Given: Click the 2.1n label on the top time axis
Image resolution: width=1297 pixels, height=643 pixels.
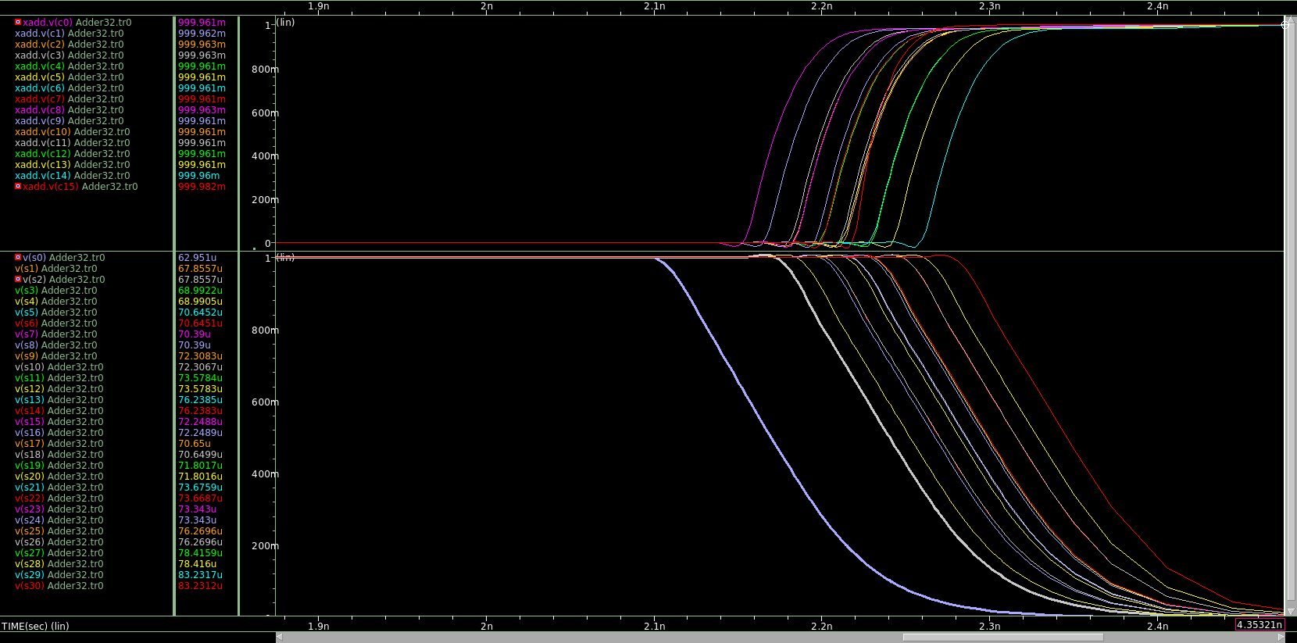Looking at the screenshot, I should click(654, 6).
